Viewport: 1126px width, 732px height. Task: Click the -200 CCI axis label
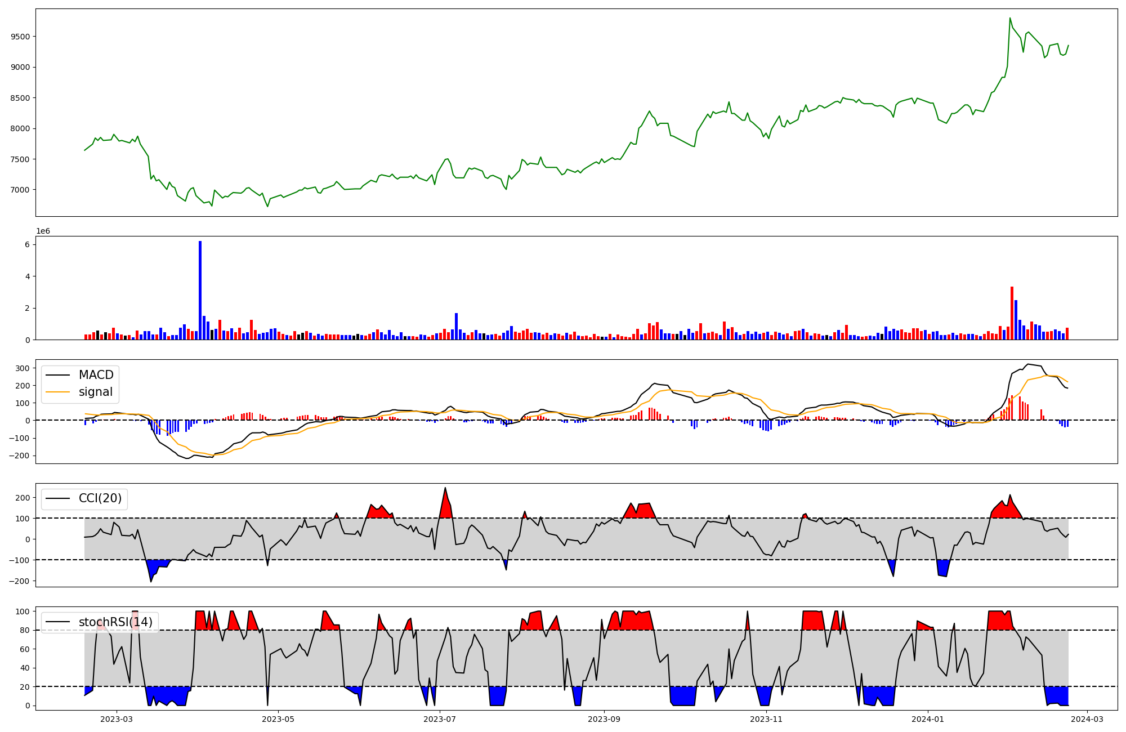click(x=20, y=581)
